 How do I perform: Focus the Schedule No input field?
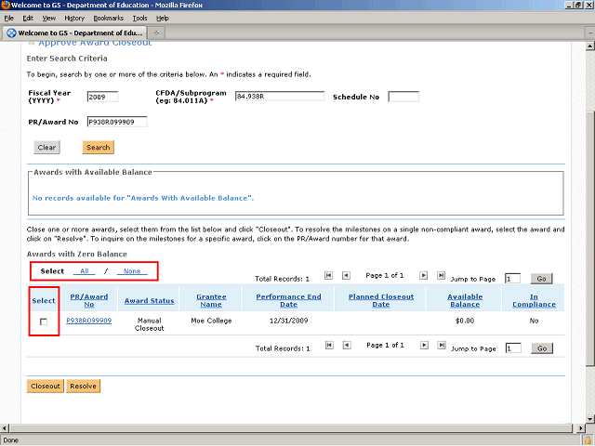click(403, 97)
